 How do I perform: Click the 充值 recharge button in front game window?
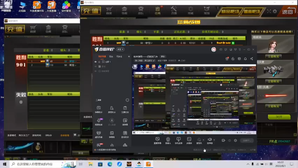click(x=91, y=11)
